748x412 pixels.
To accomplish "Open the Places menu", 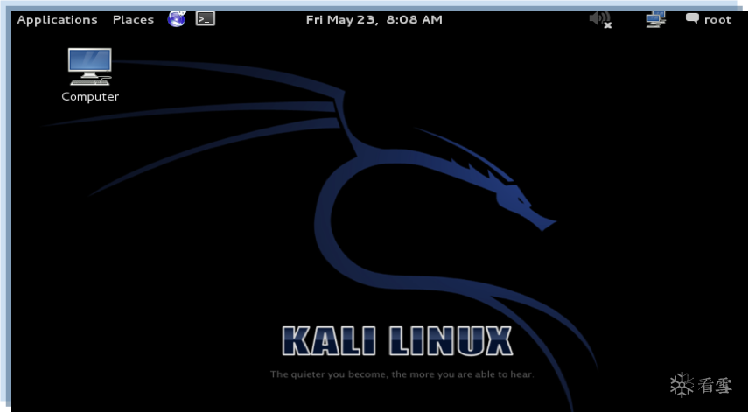I will pos(133,20).
